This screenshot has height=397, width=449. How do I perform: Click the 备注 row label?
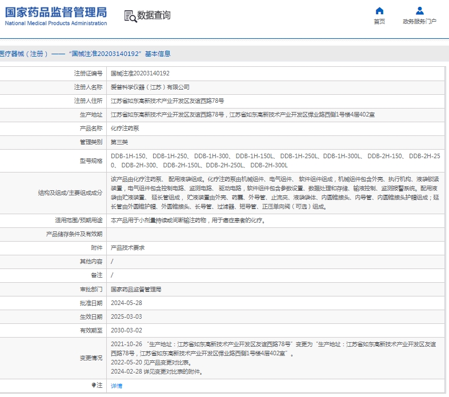click(97, 275)
